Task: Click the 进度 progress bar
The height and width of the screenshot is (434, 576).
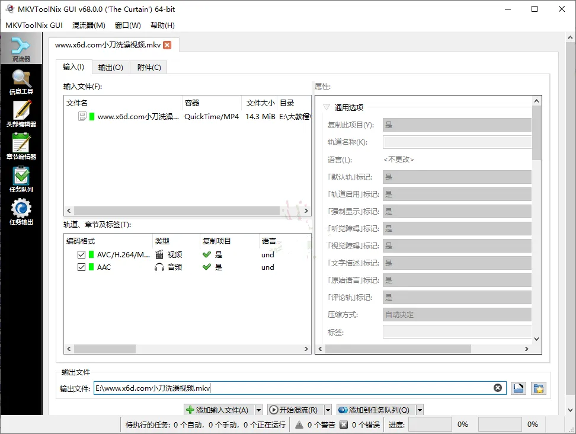Action: pos(431,425)
